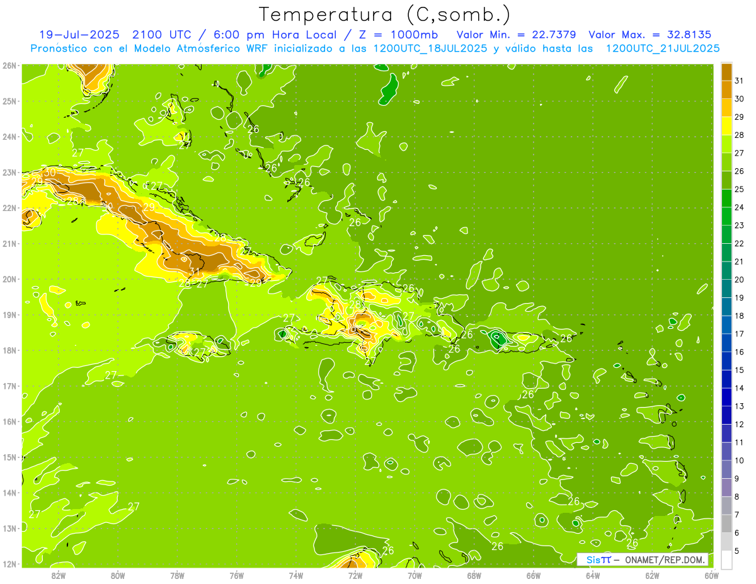
Task: Click the legend value label "5"
Action: click(x=738, y=551)
